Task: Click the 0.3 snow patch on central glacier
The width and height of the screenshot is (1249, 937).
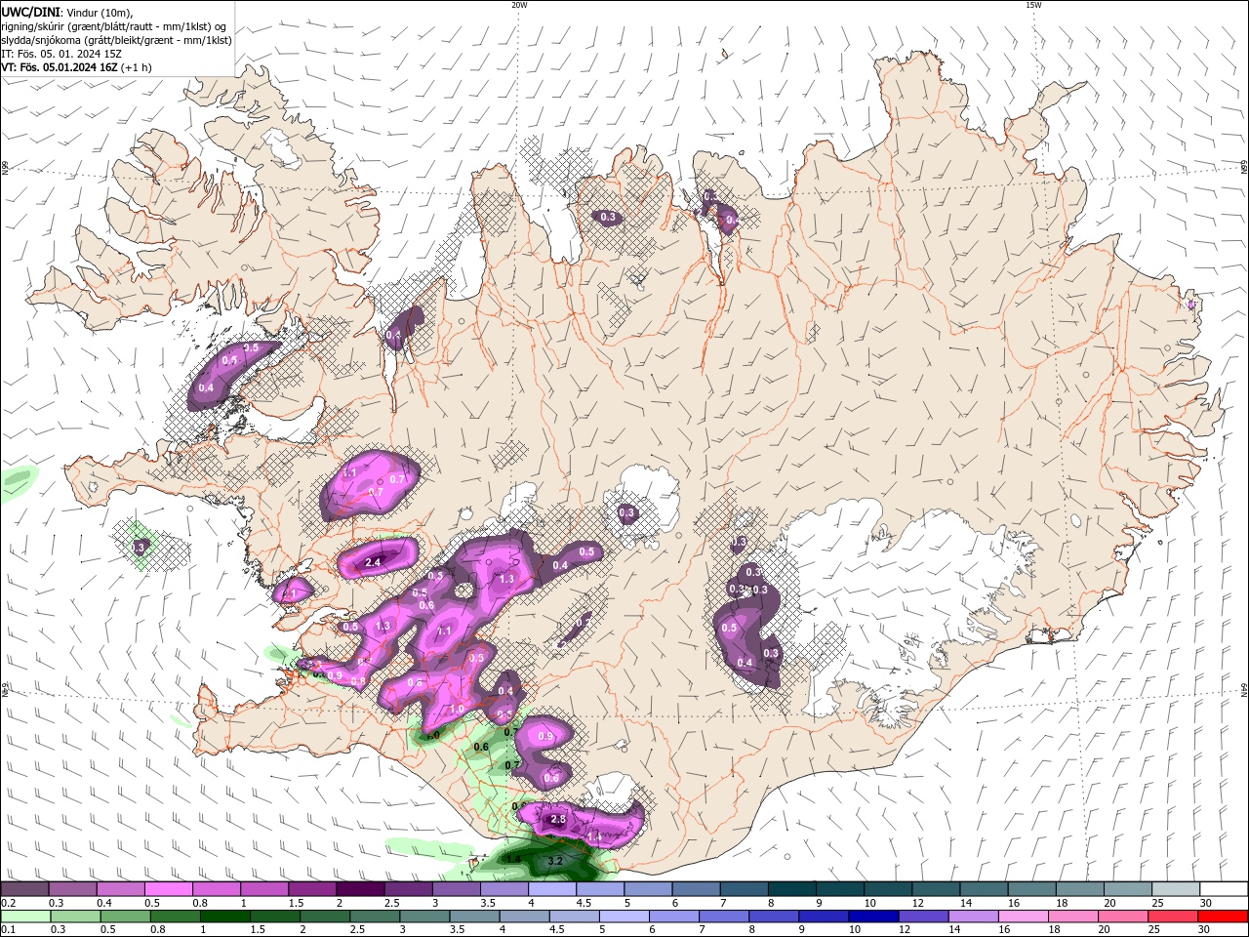Action: [626, 512]
